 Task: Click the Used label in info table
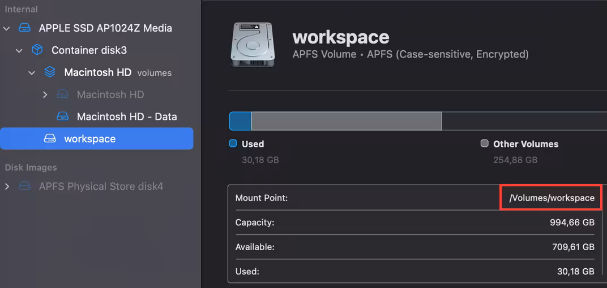247,272
